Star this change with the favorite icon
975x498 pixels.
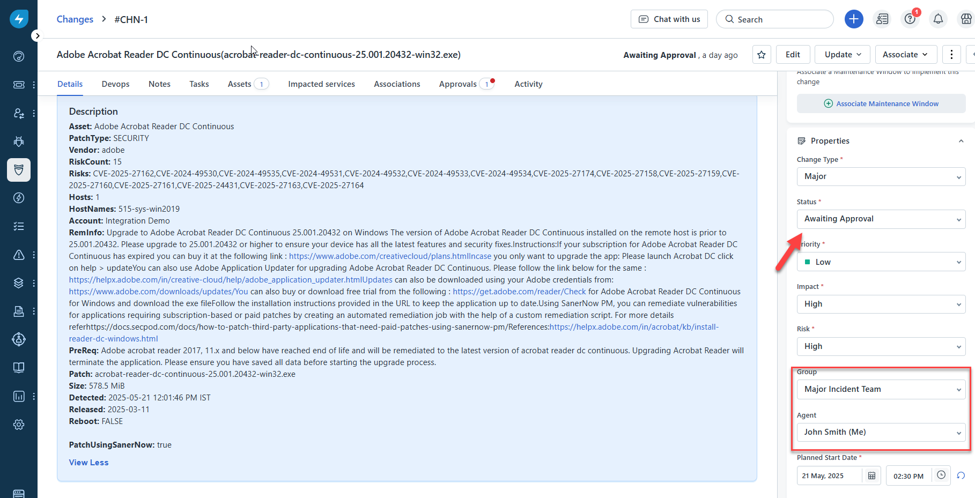pyautogui.click(x=762, y=55)
